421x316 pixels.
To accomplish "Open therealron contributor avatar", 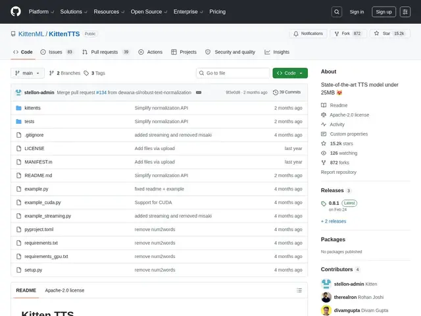I will tap(326, 297).
